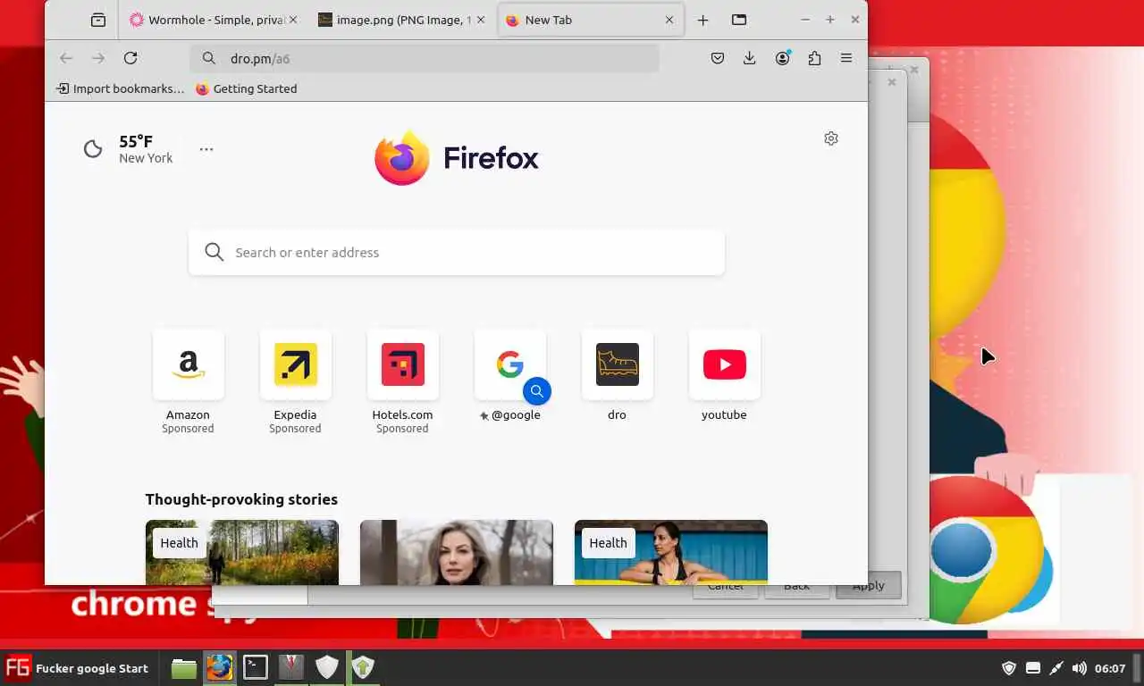The height and width of the screenshot is (686, 1144).
Task: Click the shield icon in system tray
Action: tap(1009, 668)
